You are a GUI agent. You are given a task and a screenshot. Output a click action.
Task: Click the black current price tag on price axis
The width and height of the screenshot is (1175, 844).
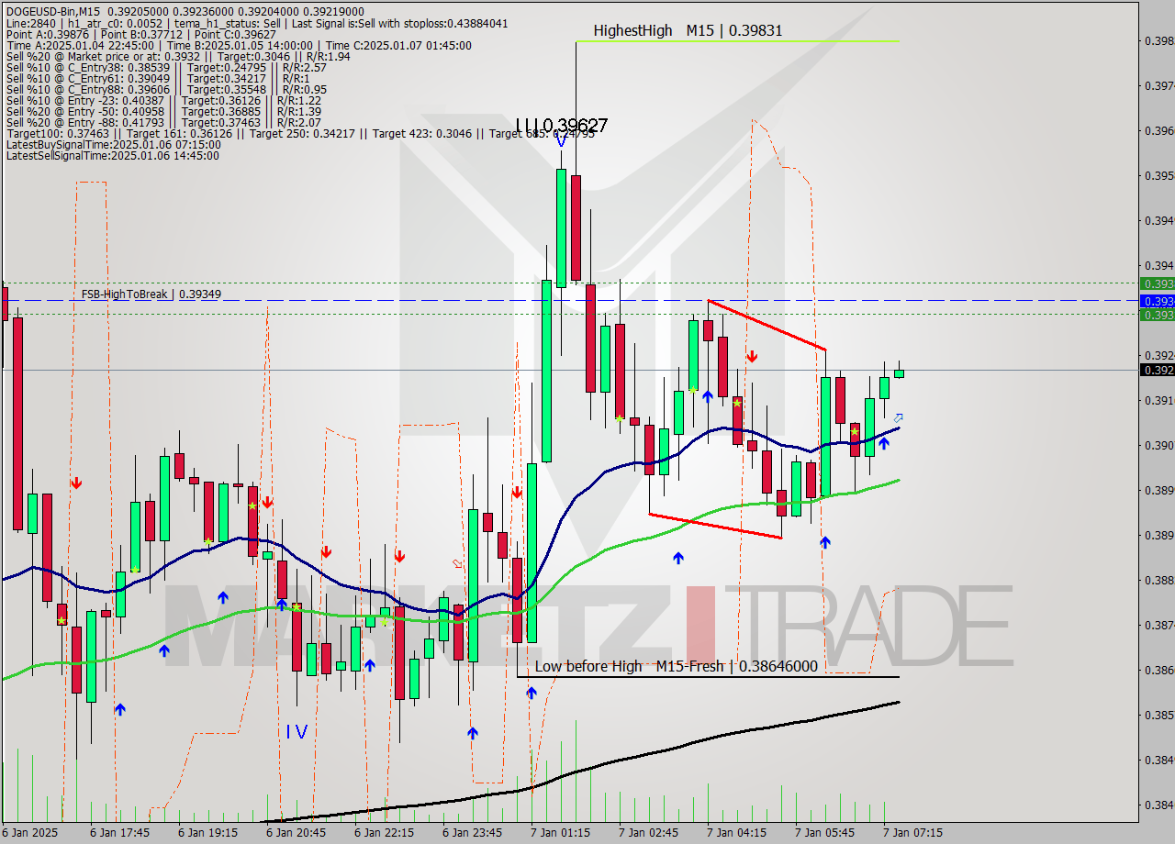(x=1157, y=370)
